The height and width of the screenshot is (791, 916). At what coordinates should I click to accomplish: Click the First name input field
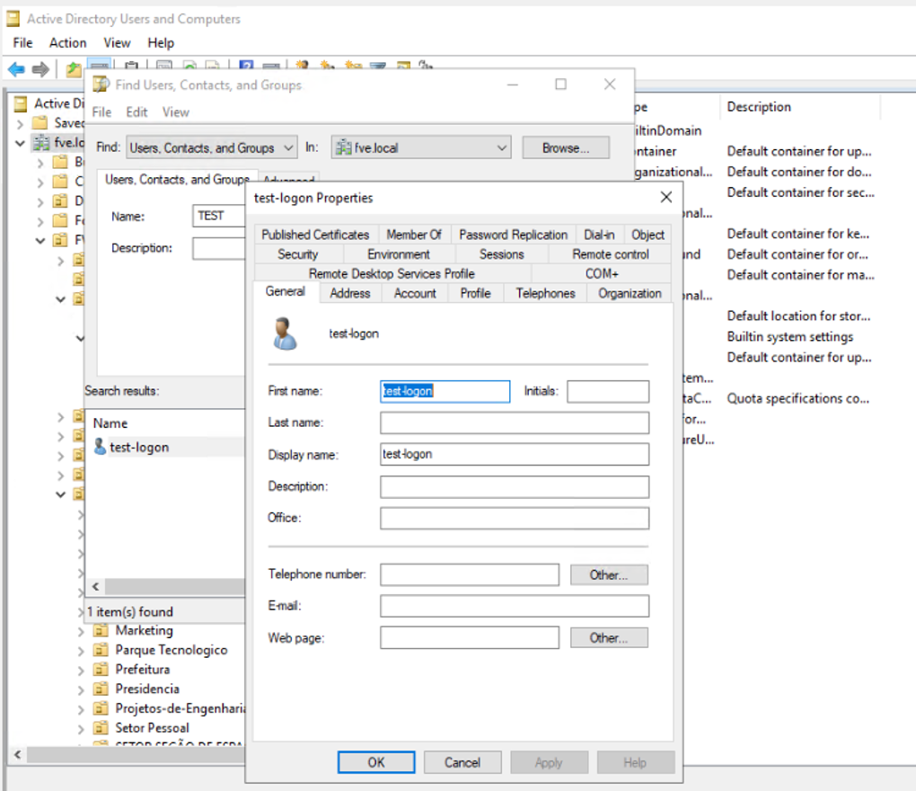pyautogui.click(x=445, y=391)
